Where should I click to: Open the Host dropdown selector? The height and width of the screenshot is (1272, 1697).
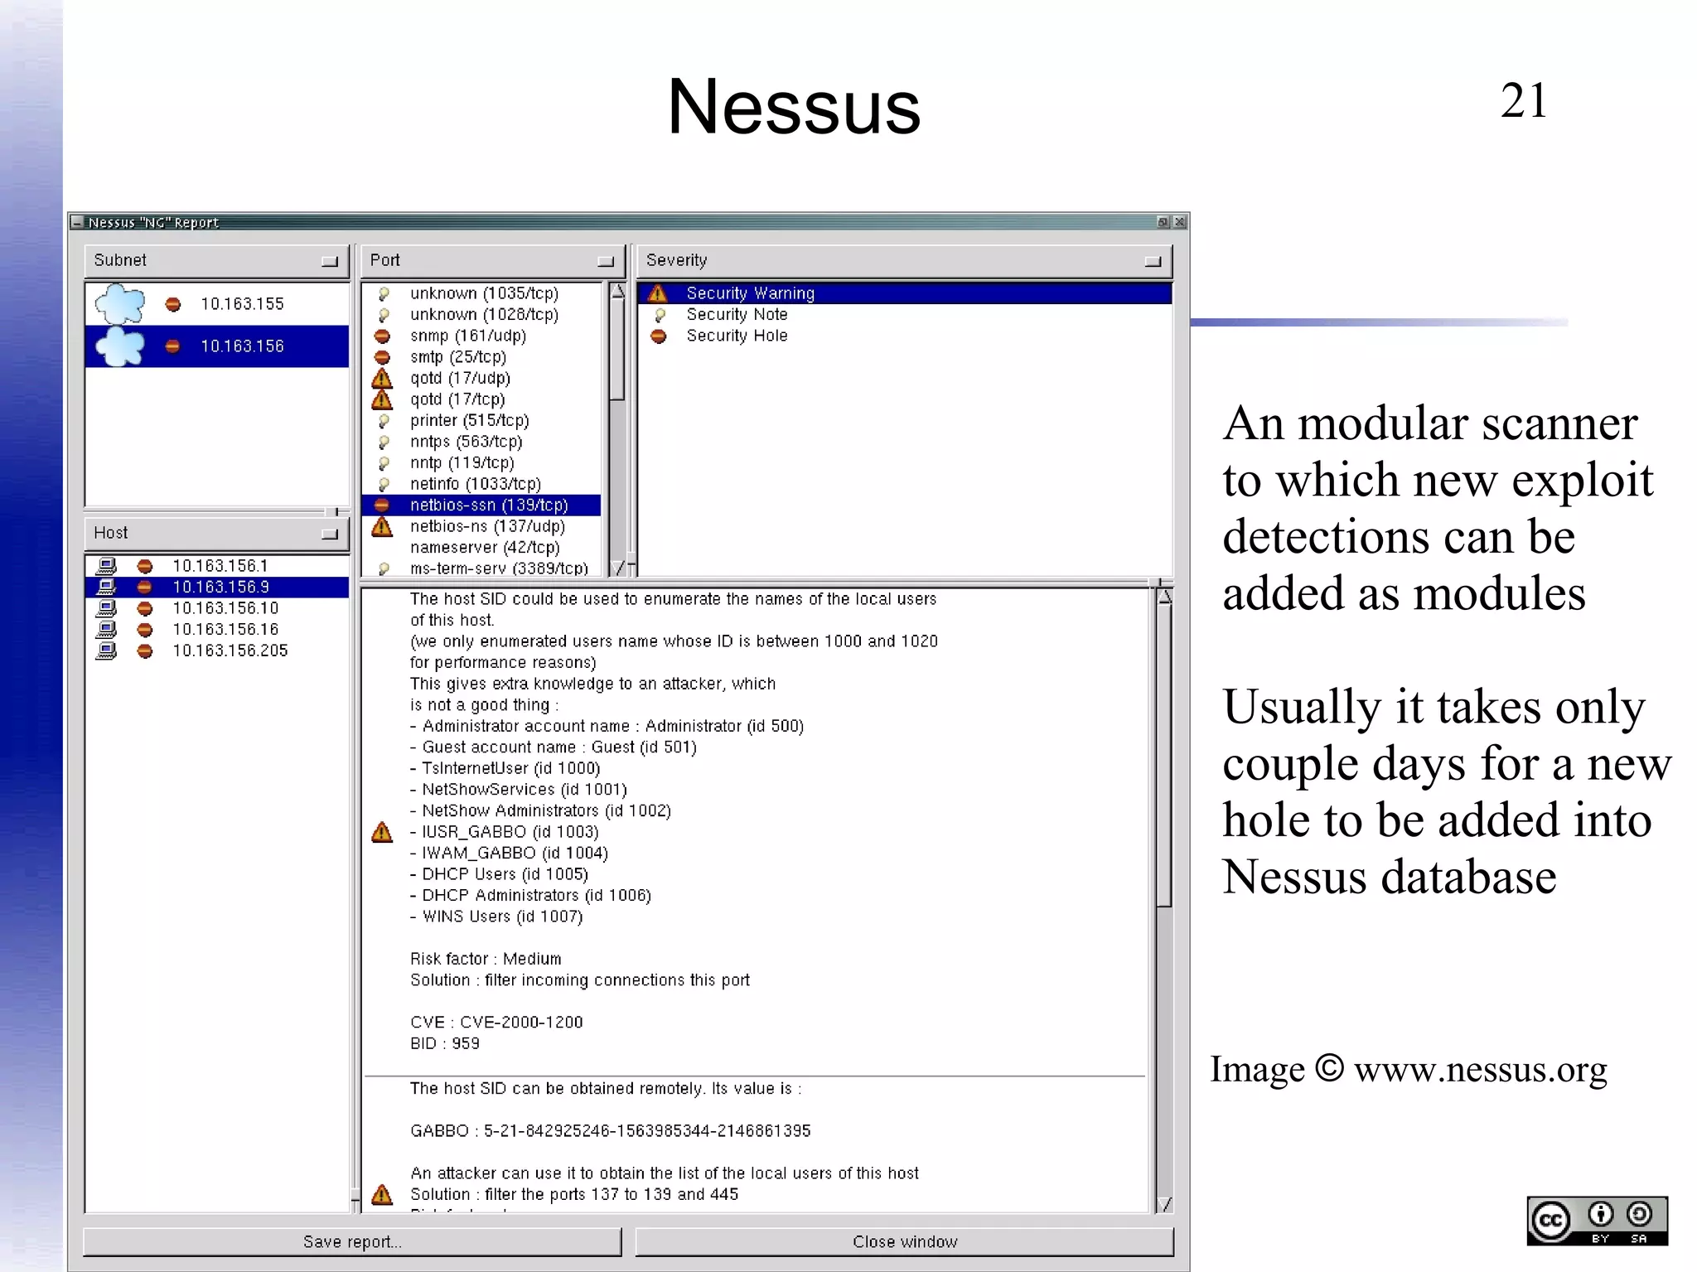(x=217, y=534)
